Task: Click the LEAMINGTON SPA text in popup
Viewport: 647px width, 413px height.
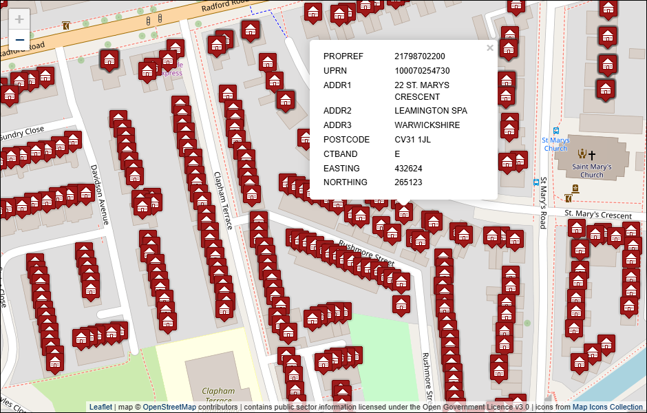Action: pyautogui.click(x=431, y=111)
